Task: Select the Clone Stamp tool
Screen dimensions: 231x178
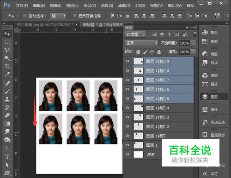Action: 7,99
